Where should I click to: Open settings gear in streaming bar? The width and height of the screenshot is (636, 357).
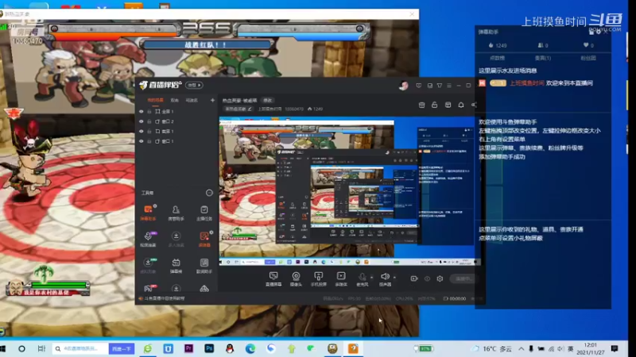(x=440, y=278)
